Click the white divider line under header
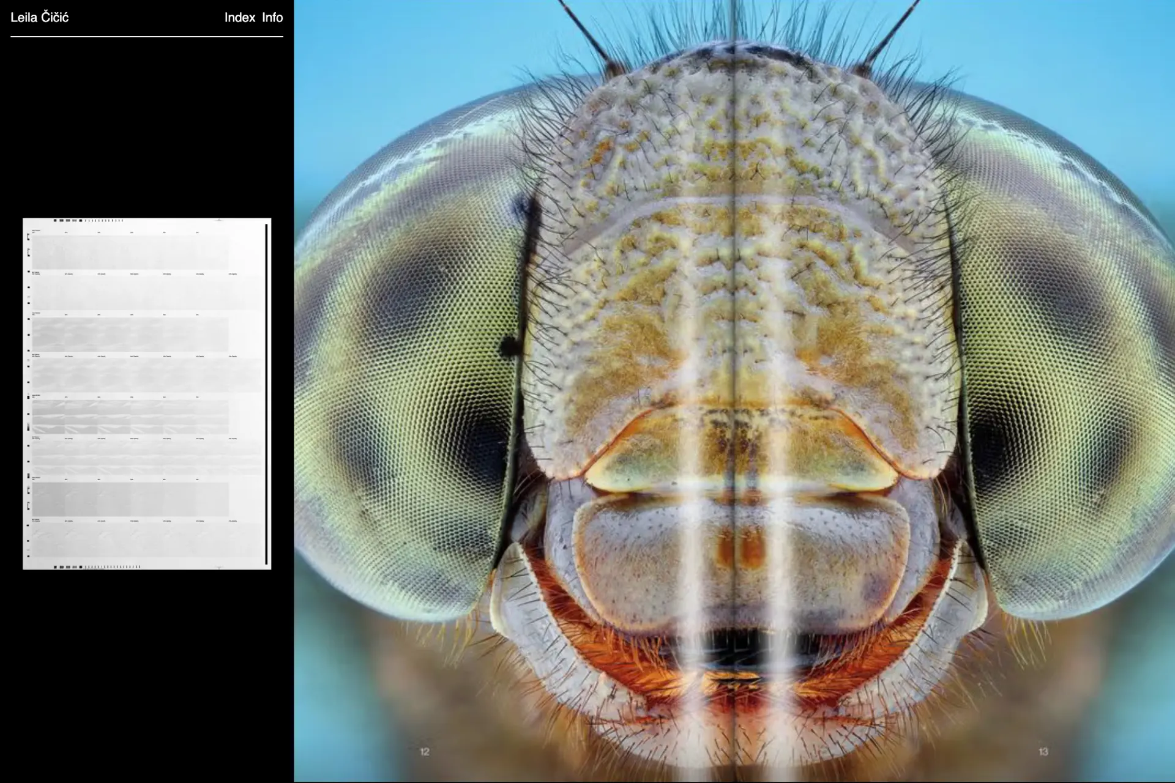The height and width of the screenshot is (783, 1175). pyautogui.click(x=147, y=37)
